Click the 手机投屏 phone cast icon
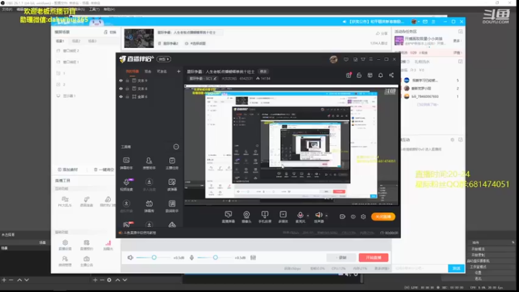This screenshot has height=292, width=519. tap(265, 217)
